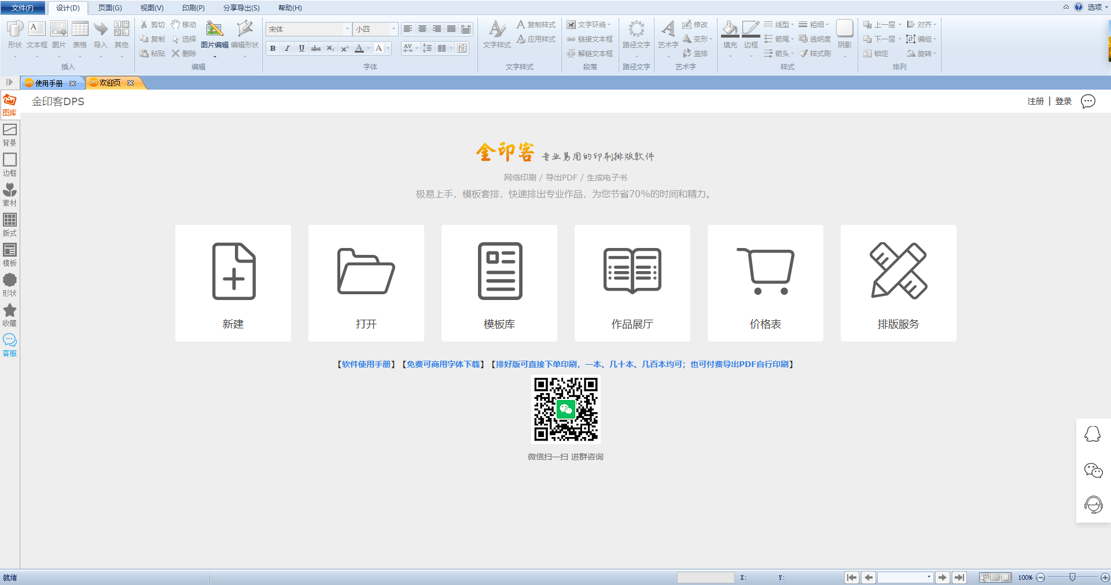Open the 素材 materials sidebar panel
The width and height of the screenshot is (1111, 585).
click(9, 195)
